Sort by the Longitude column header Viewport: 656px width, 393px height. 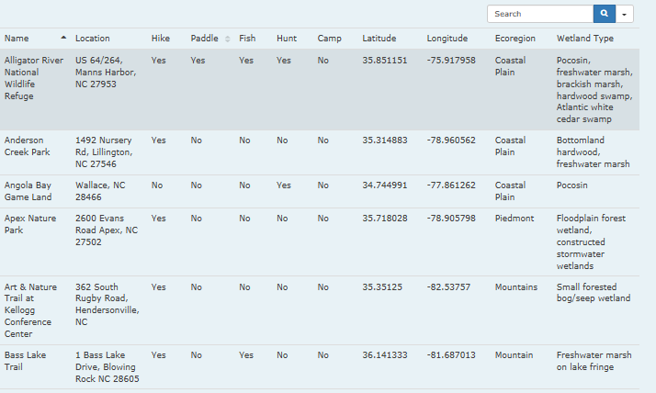[x=447, y=39]
